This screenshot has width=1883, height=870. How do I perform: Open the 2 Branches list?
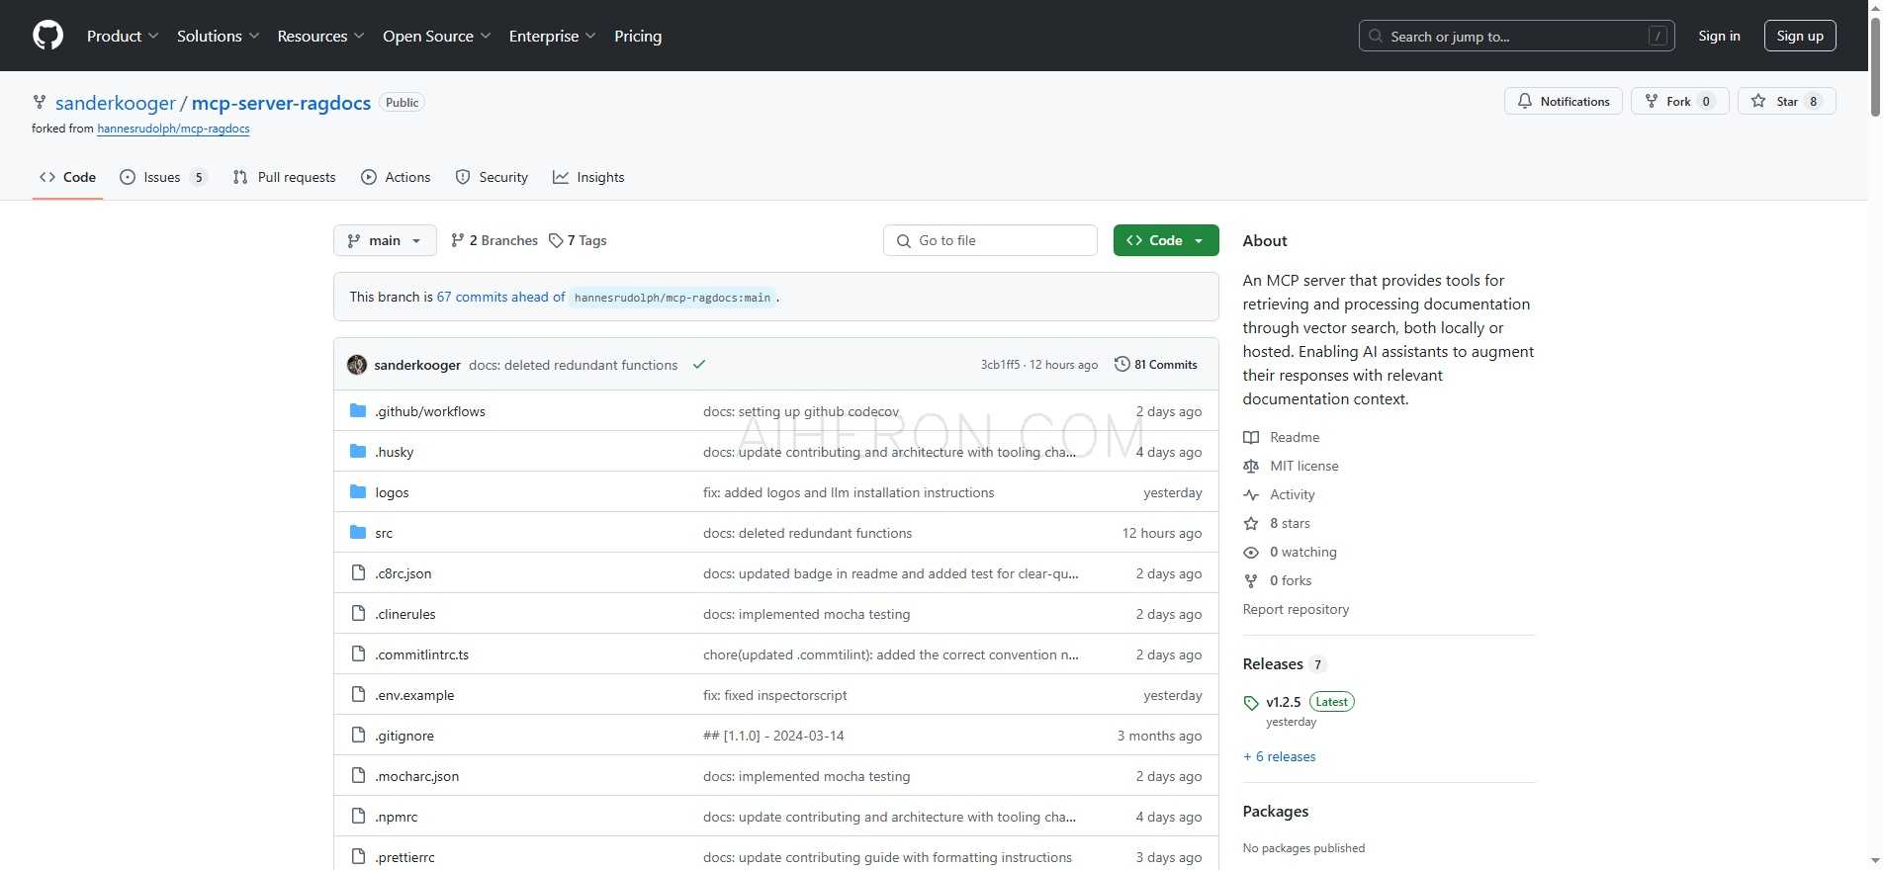[493, 241]
